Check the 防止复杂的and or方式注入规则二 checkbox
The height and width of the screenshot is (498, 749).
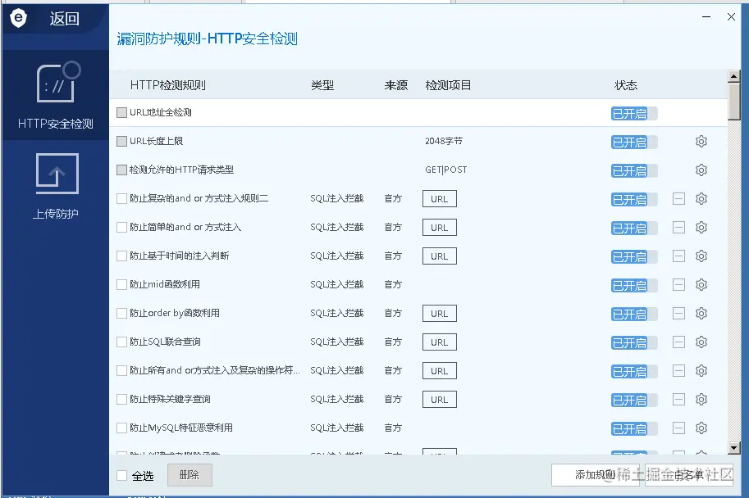(x=121, y=198)
